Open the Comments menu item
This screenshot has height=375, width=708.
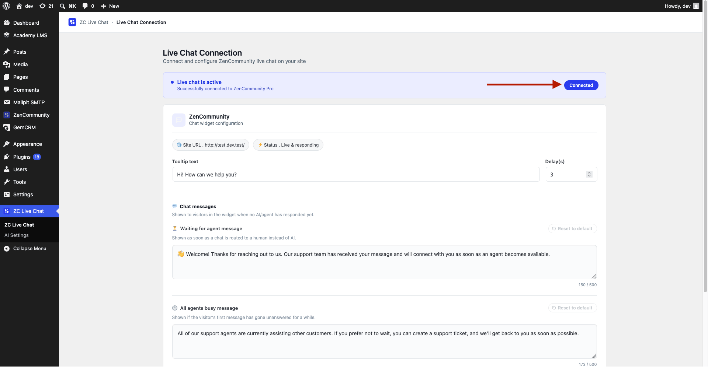[x=29, y=90]
